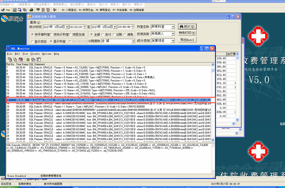Open 入院管理 menu in main window
The image size is (285, 188).
click(24, 5)
